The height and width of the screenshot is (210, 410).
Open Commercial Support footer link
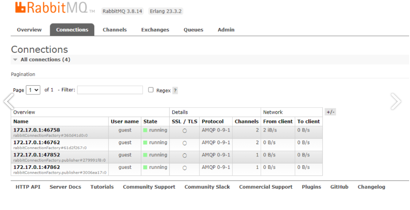(266, 187)
